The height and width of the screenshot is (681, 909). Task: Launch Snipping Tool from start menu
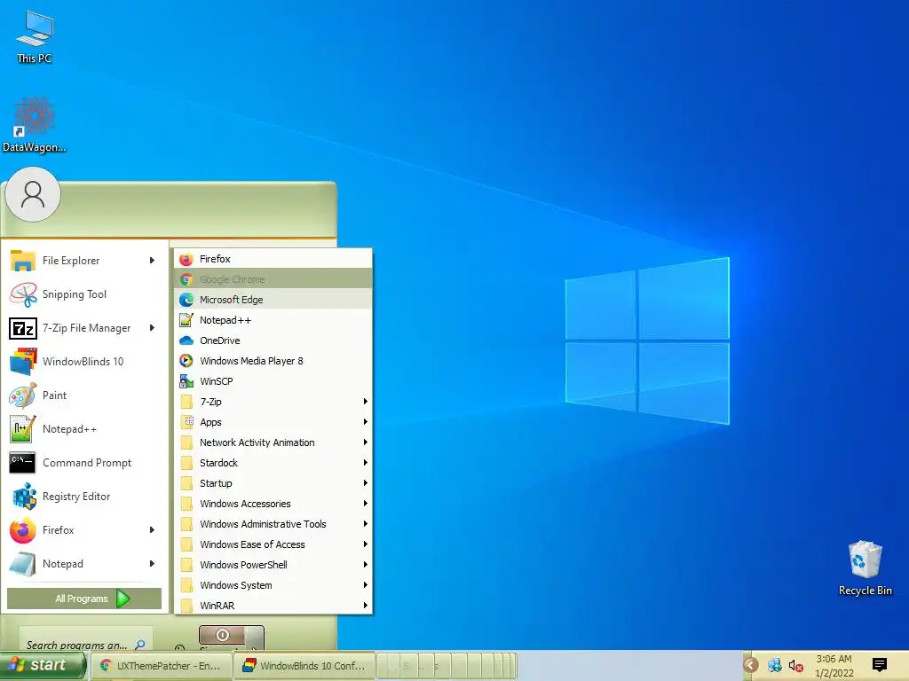point(84,294)
